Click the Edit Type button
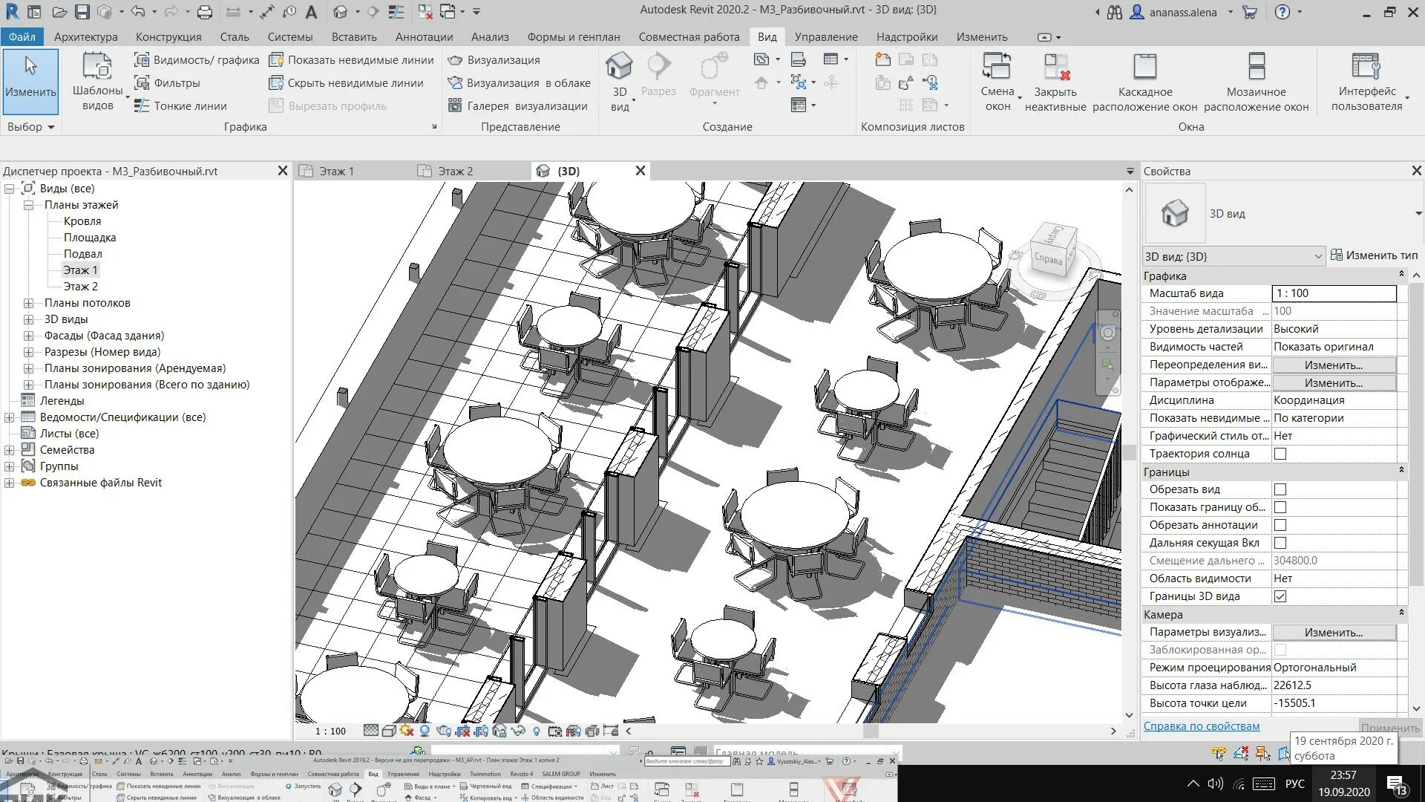Screen dimensions: 1425x802 [1374, 255]
